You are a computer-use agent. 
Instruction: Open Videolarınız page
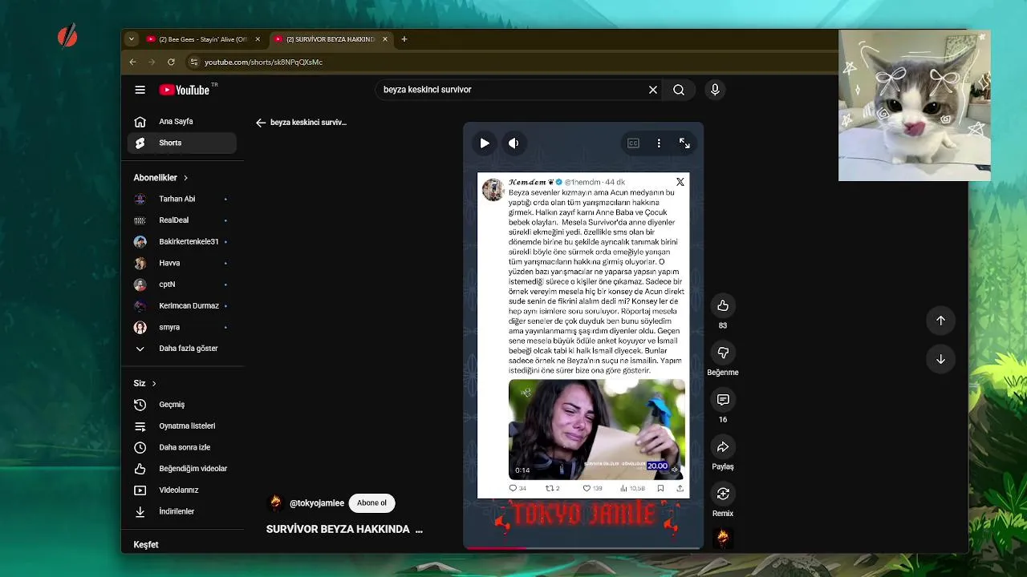[x=182, y=490]
